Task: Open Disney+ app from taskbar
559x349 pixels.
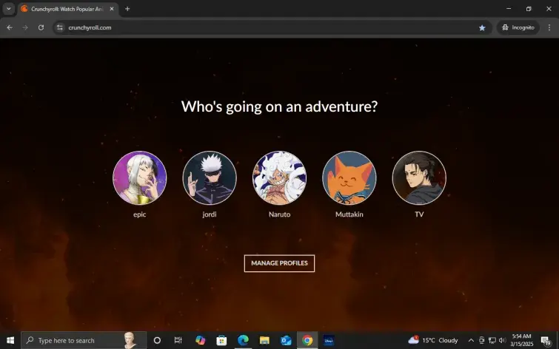Action: click(329, 340)
